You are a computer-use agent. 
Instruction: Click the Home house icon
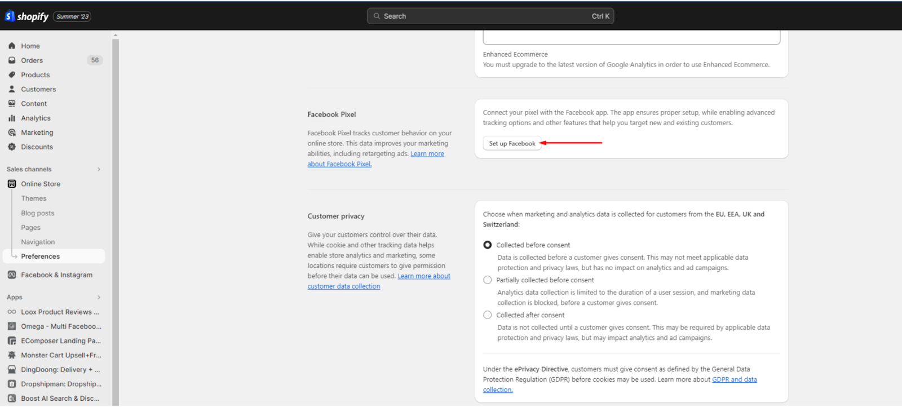[x=12, y=46]
